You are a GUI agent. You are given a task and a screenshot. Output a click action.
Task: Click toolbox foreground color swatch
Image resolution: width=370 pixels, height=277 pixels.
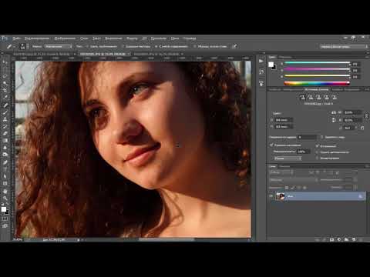coord(4,209)
